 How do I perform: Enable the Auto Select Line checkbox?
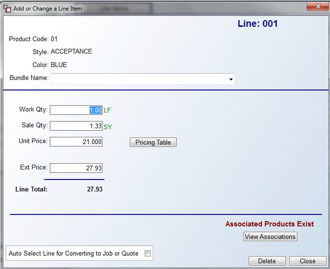pyautogui.click(x=148, y=253)
